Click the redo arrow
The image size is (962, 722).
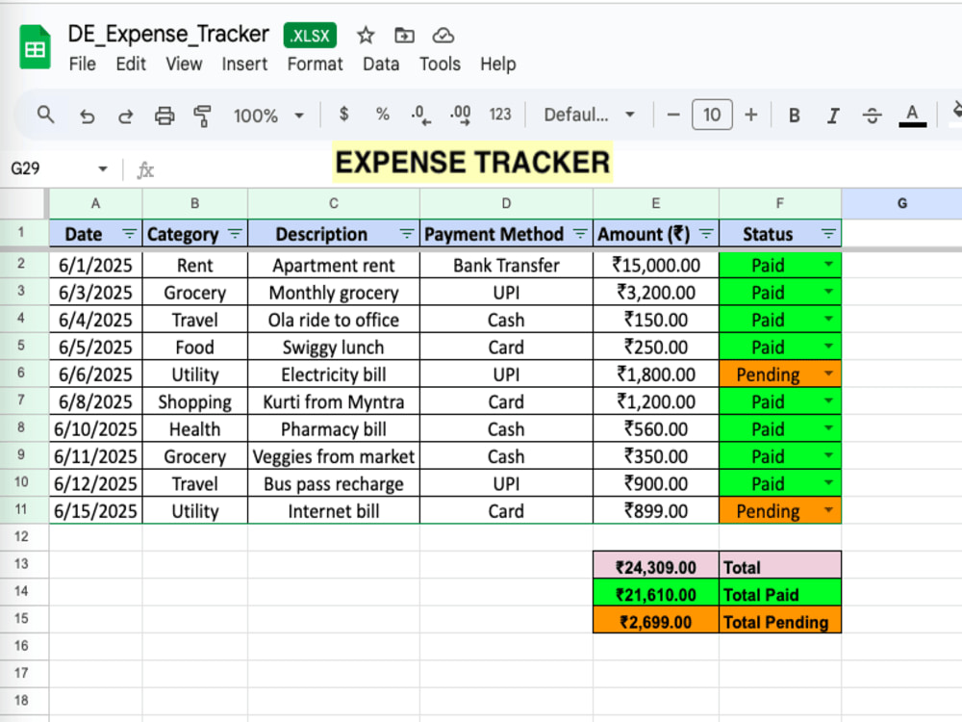tap(126, 116)
